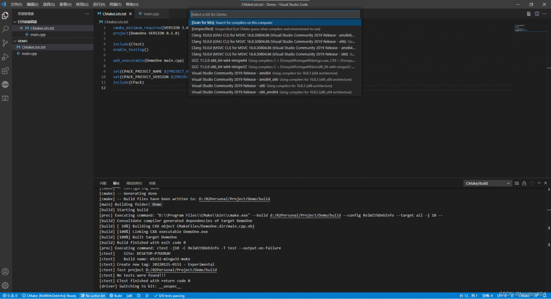Switch to the 问题 panel tab
The image size is (551, 299).
point(103,183)
